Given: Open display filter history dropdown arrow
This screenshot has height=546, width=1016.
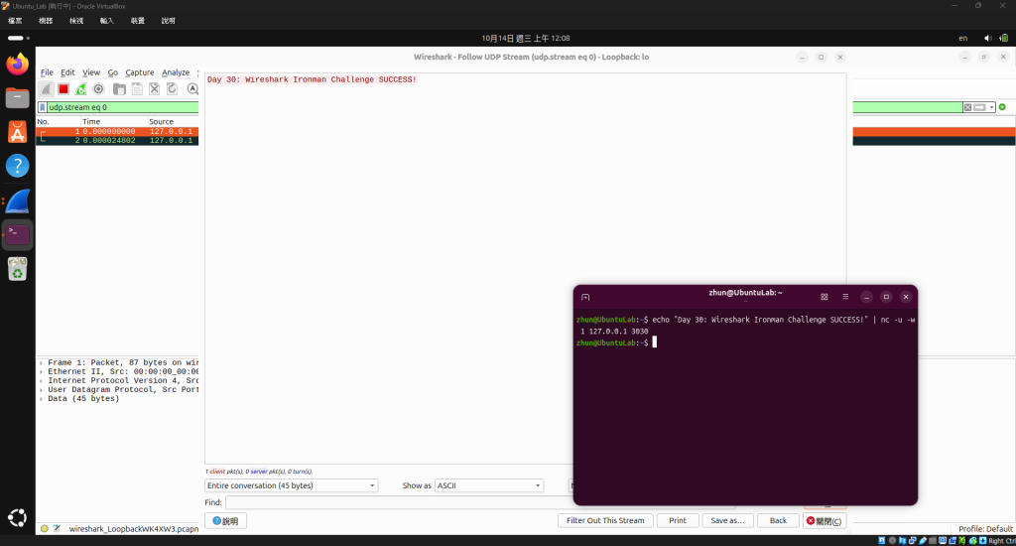Looking at the screenshot, I should 991,107.
